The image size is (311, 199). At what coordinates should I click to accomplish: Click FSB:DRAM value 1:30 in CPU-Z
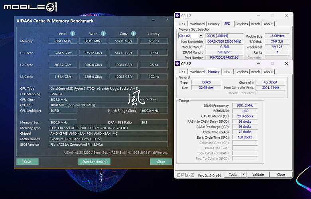pyautogui.click(x=245, y=111)
